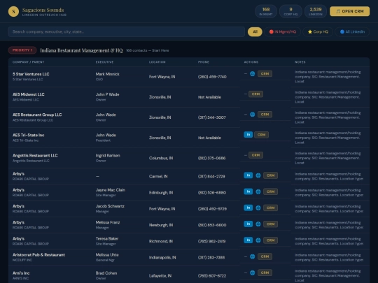Filter by All LinkedIn
This screenshot has height=283, width=378.
[x=352, y=31]
